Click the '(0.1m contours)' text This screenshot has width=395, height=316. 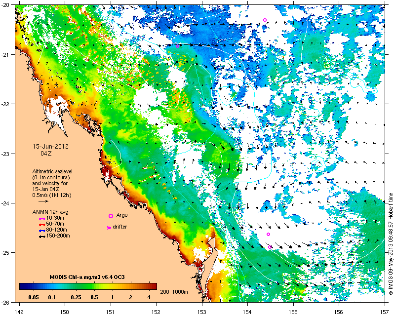point(51,177)
